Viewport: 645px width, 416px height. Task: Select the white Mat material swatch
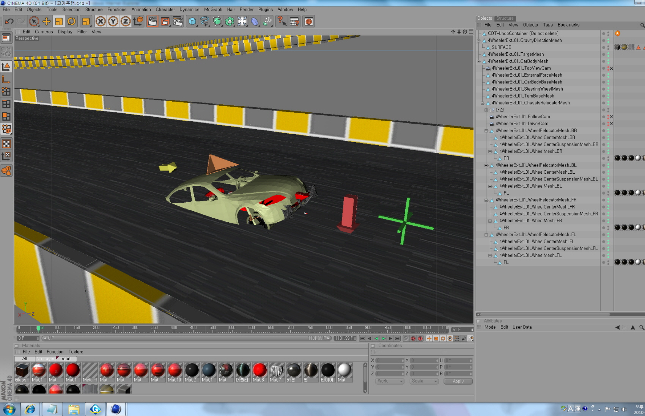click(x=344, y=371)
